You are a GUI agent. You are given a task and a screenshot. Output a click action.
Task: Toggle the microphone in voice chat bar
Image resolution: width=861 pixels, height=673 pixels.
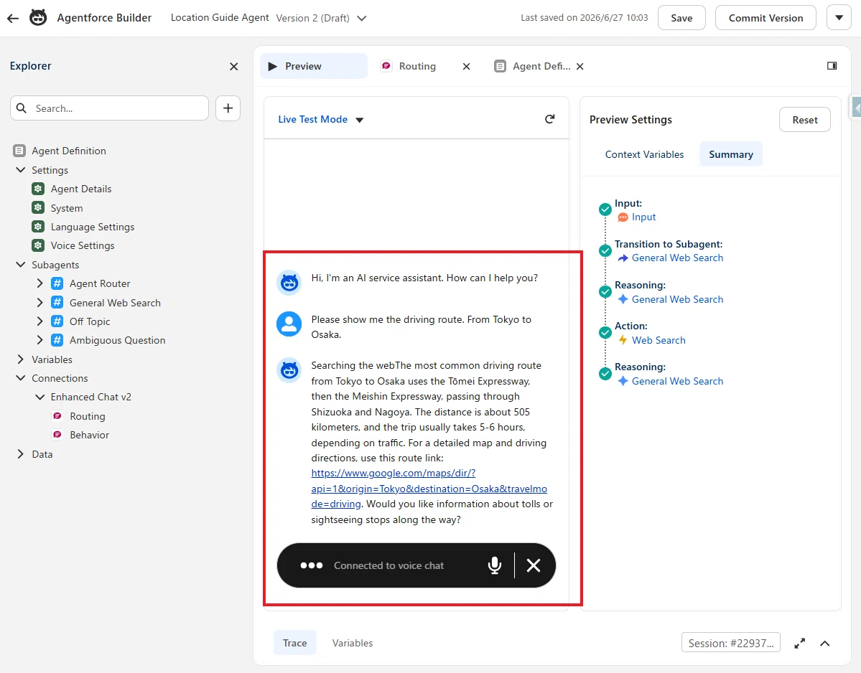click(495, 565)
